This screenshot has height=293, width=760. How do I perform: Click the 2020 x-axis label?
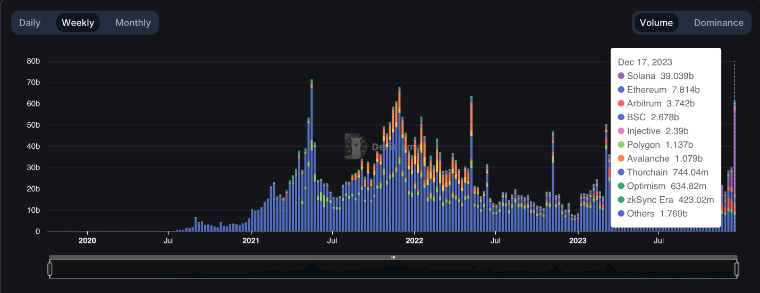87,241
